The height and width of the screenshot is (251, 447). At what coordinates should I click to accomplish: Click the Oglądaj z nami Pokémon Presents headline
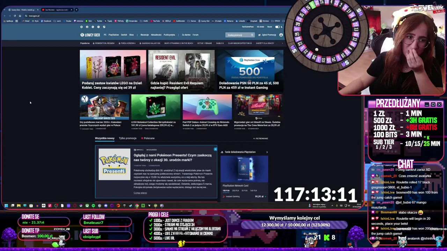coord(173,157)
